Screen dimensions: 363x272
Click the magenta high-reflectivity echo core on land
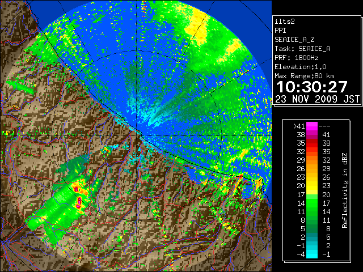[79, 202]
